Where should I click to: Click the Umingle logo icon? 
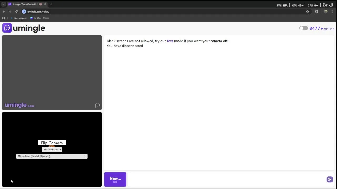coord(7,28)
